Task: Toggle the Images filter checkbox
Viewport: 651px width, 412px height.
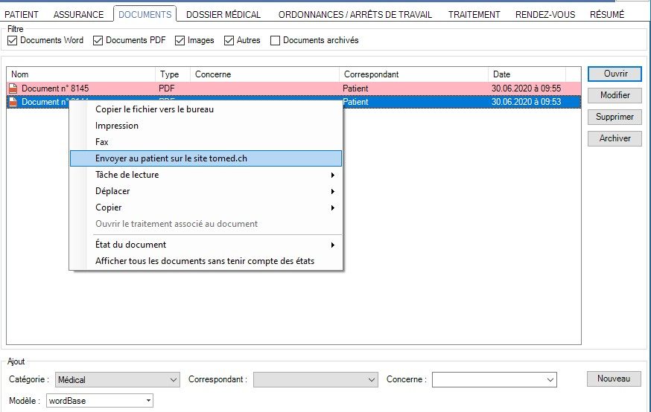Action: coord(180,40)
